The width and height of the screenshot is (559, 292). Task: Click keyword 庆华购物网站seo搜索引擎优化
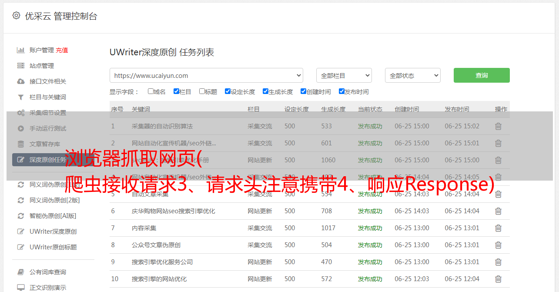174,211
